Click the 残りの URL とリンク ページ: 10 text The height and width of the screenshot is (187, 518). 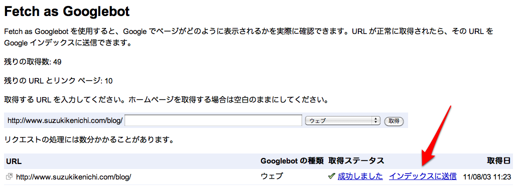(58, 80)
